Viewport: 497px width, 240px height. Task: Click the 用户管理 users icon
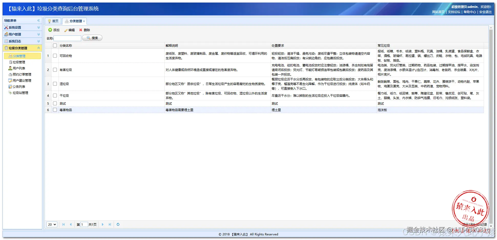coord(6,34)
